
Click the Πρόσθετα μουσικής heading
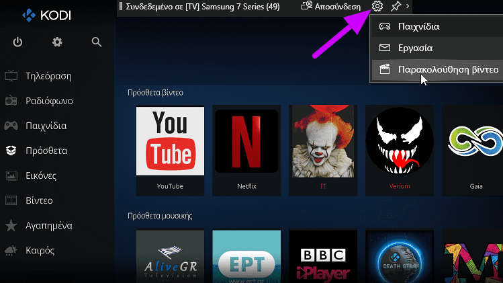(x=160, y=216)
